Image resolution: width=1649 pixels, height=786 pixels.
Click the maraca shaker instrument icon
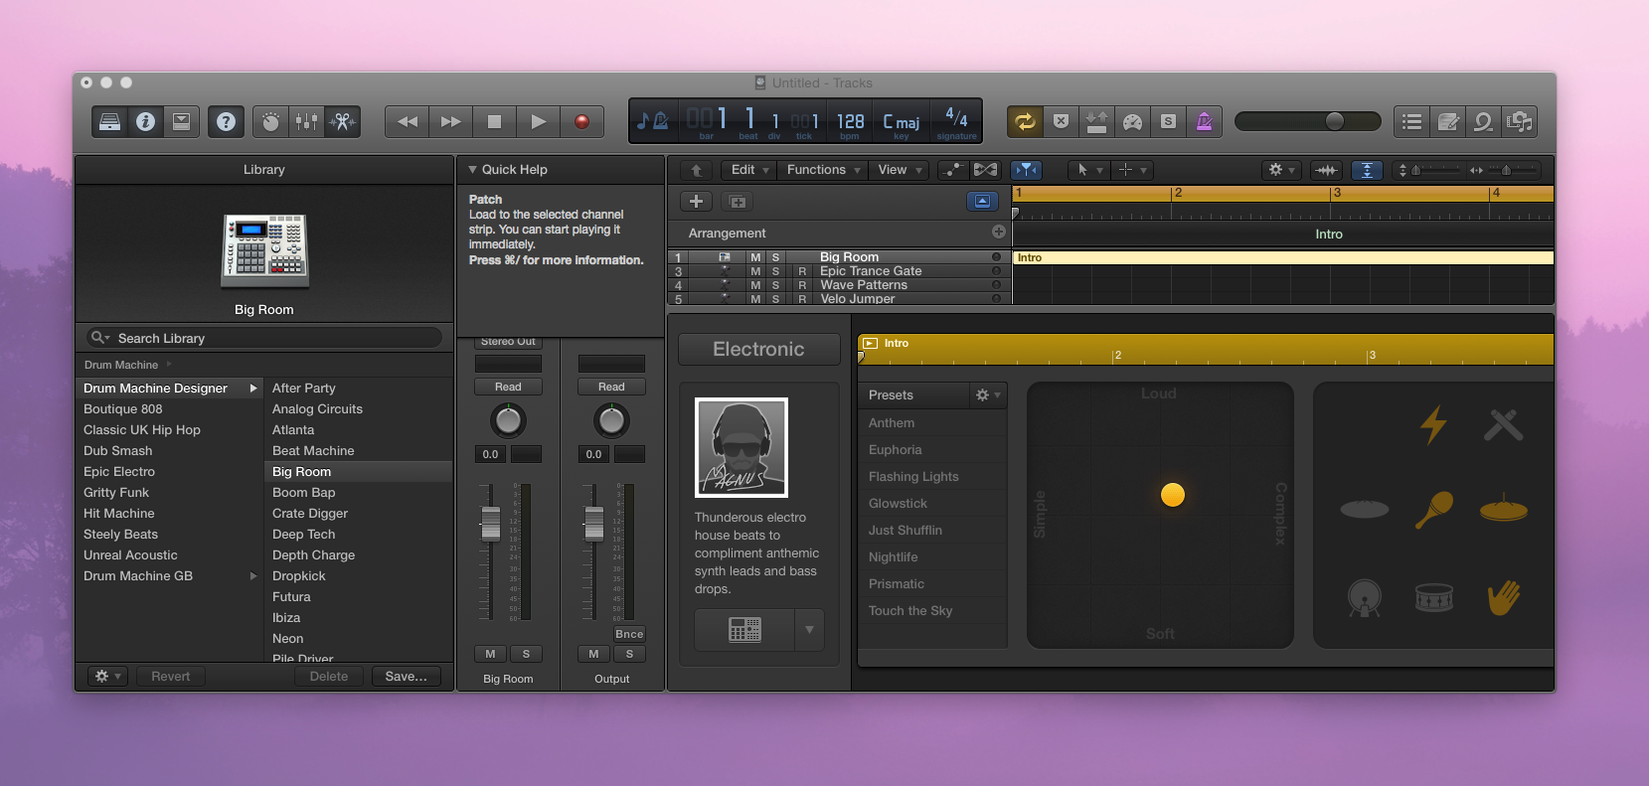(x=1432, y=510)
